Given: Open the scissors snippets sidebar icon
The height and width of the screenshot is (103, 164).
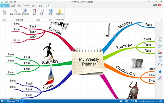Looking at the screenshot, I should (x=160, y=64).
